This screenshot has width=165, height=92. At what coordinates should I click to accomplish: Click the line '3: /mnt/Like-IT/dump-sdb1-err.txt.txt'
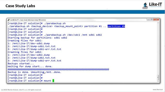pos(34,49)
